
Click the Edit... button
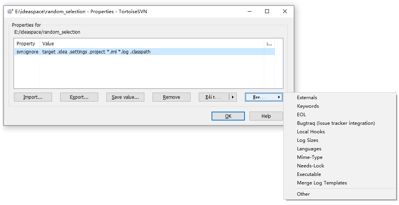[x=214, y=97]
